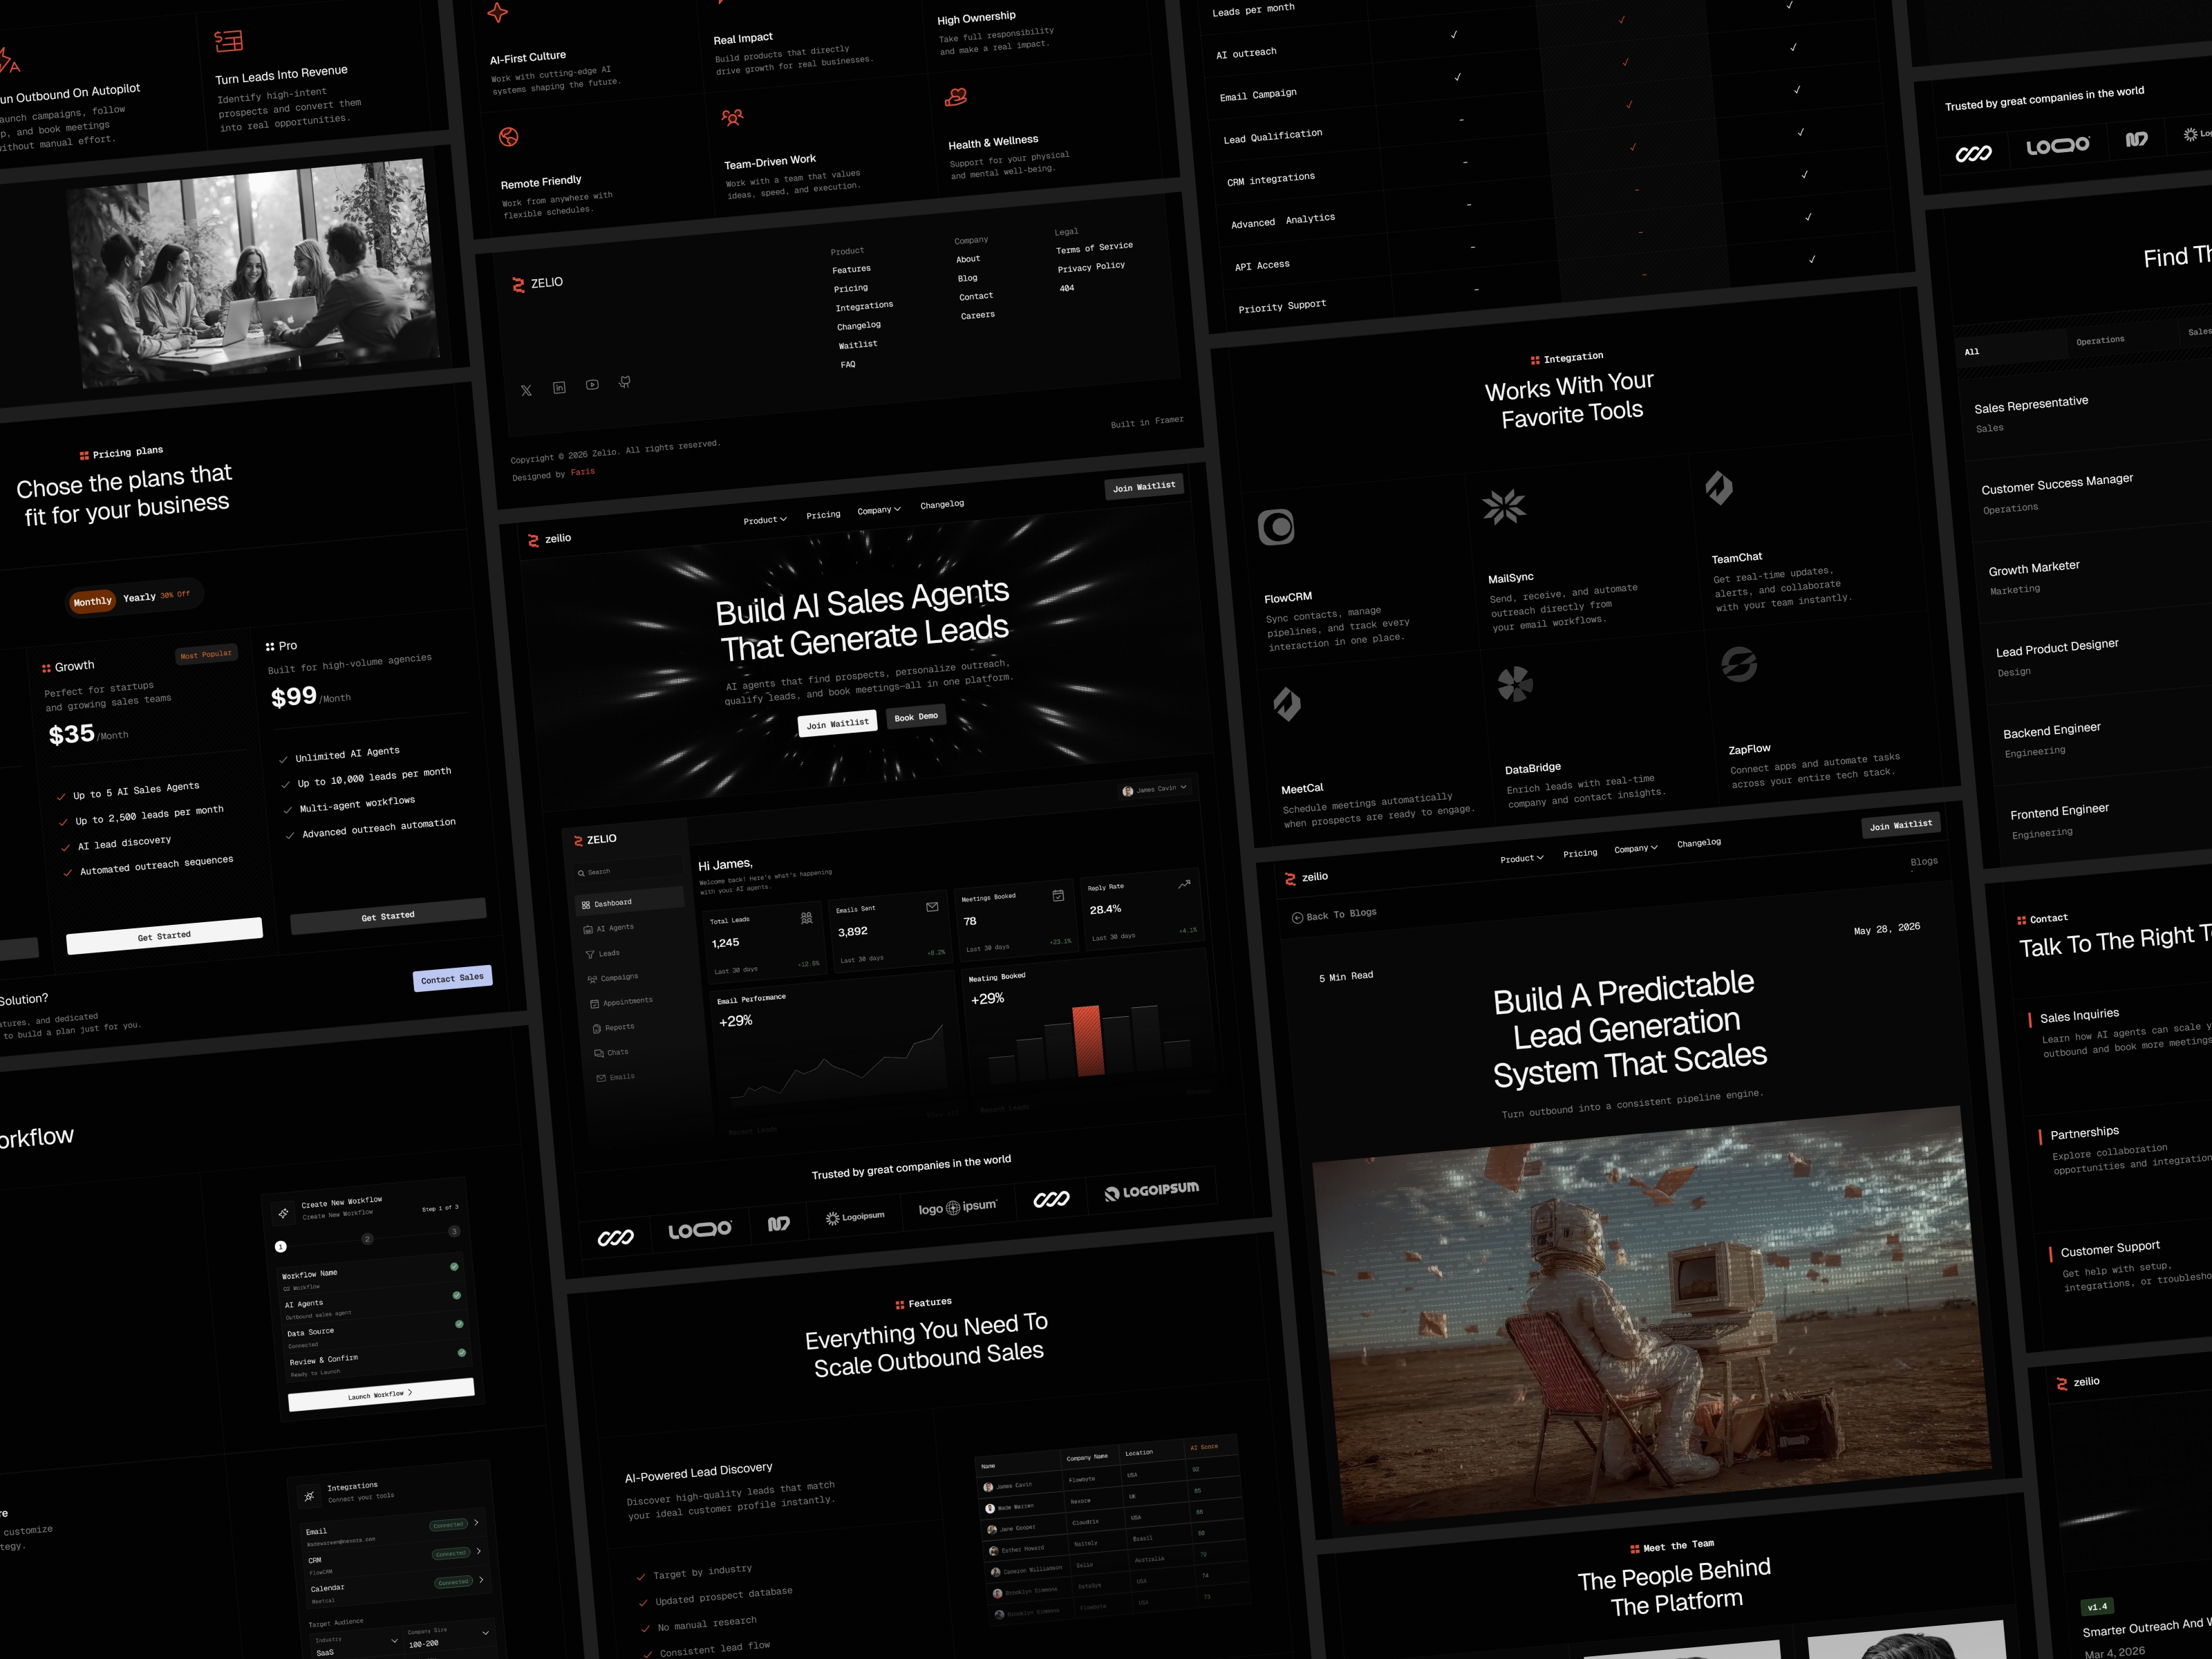Click the Emails Sent envelope icon
The image size is (2212, 1659).
pos(932,907)
